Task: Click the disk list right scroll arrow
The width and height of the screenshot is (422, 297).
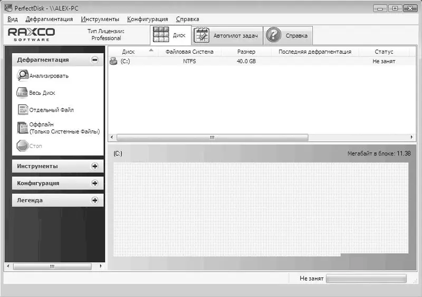Action: click(x=411, y=137)
